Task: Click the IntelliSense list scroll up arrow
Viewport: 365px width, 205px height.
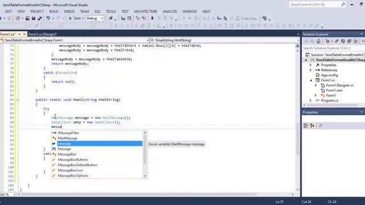Action: [145, 133]
